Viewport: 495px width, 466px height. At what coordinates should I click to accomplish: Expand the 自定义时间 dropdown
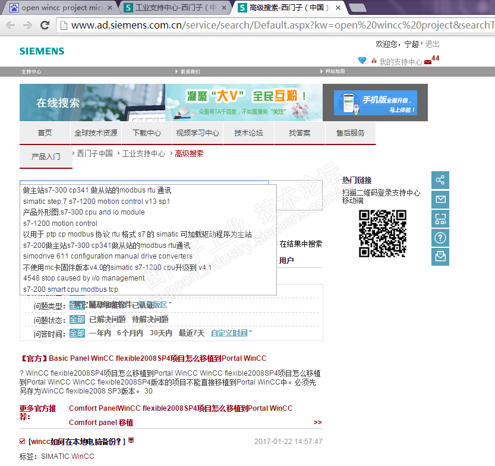tap(231, 333)
